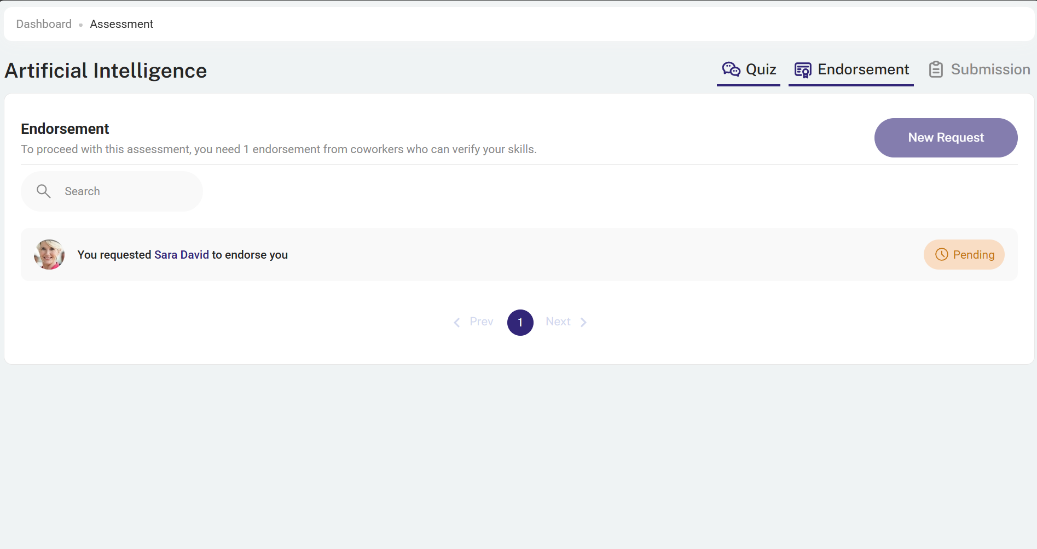Go to Dashboard via breadcrumb
1037x549 pixels.
coord(44,24)
